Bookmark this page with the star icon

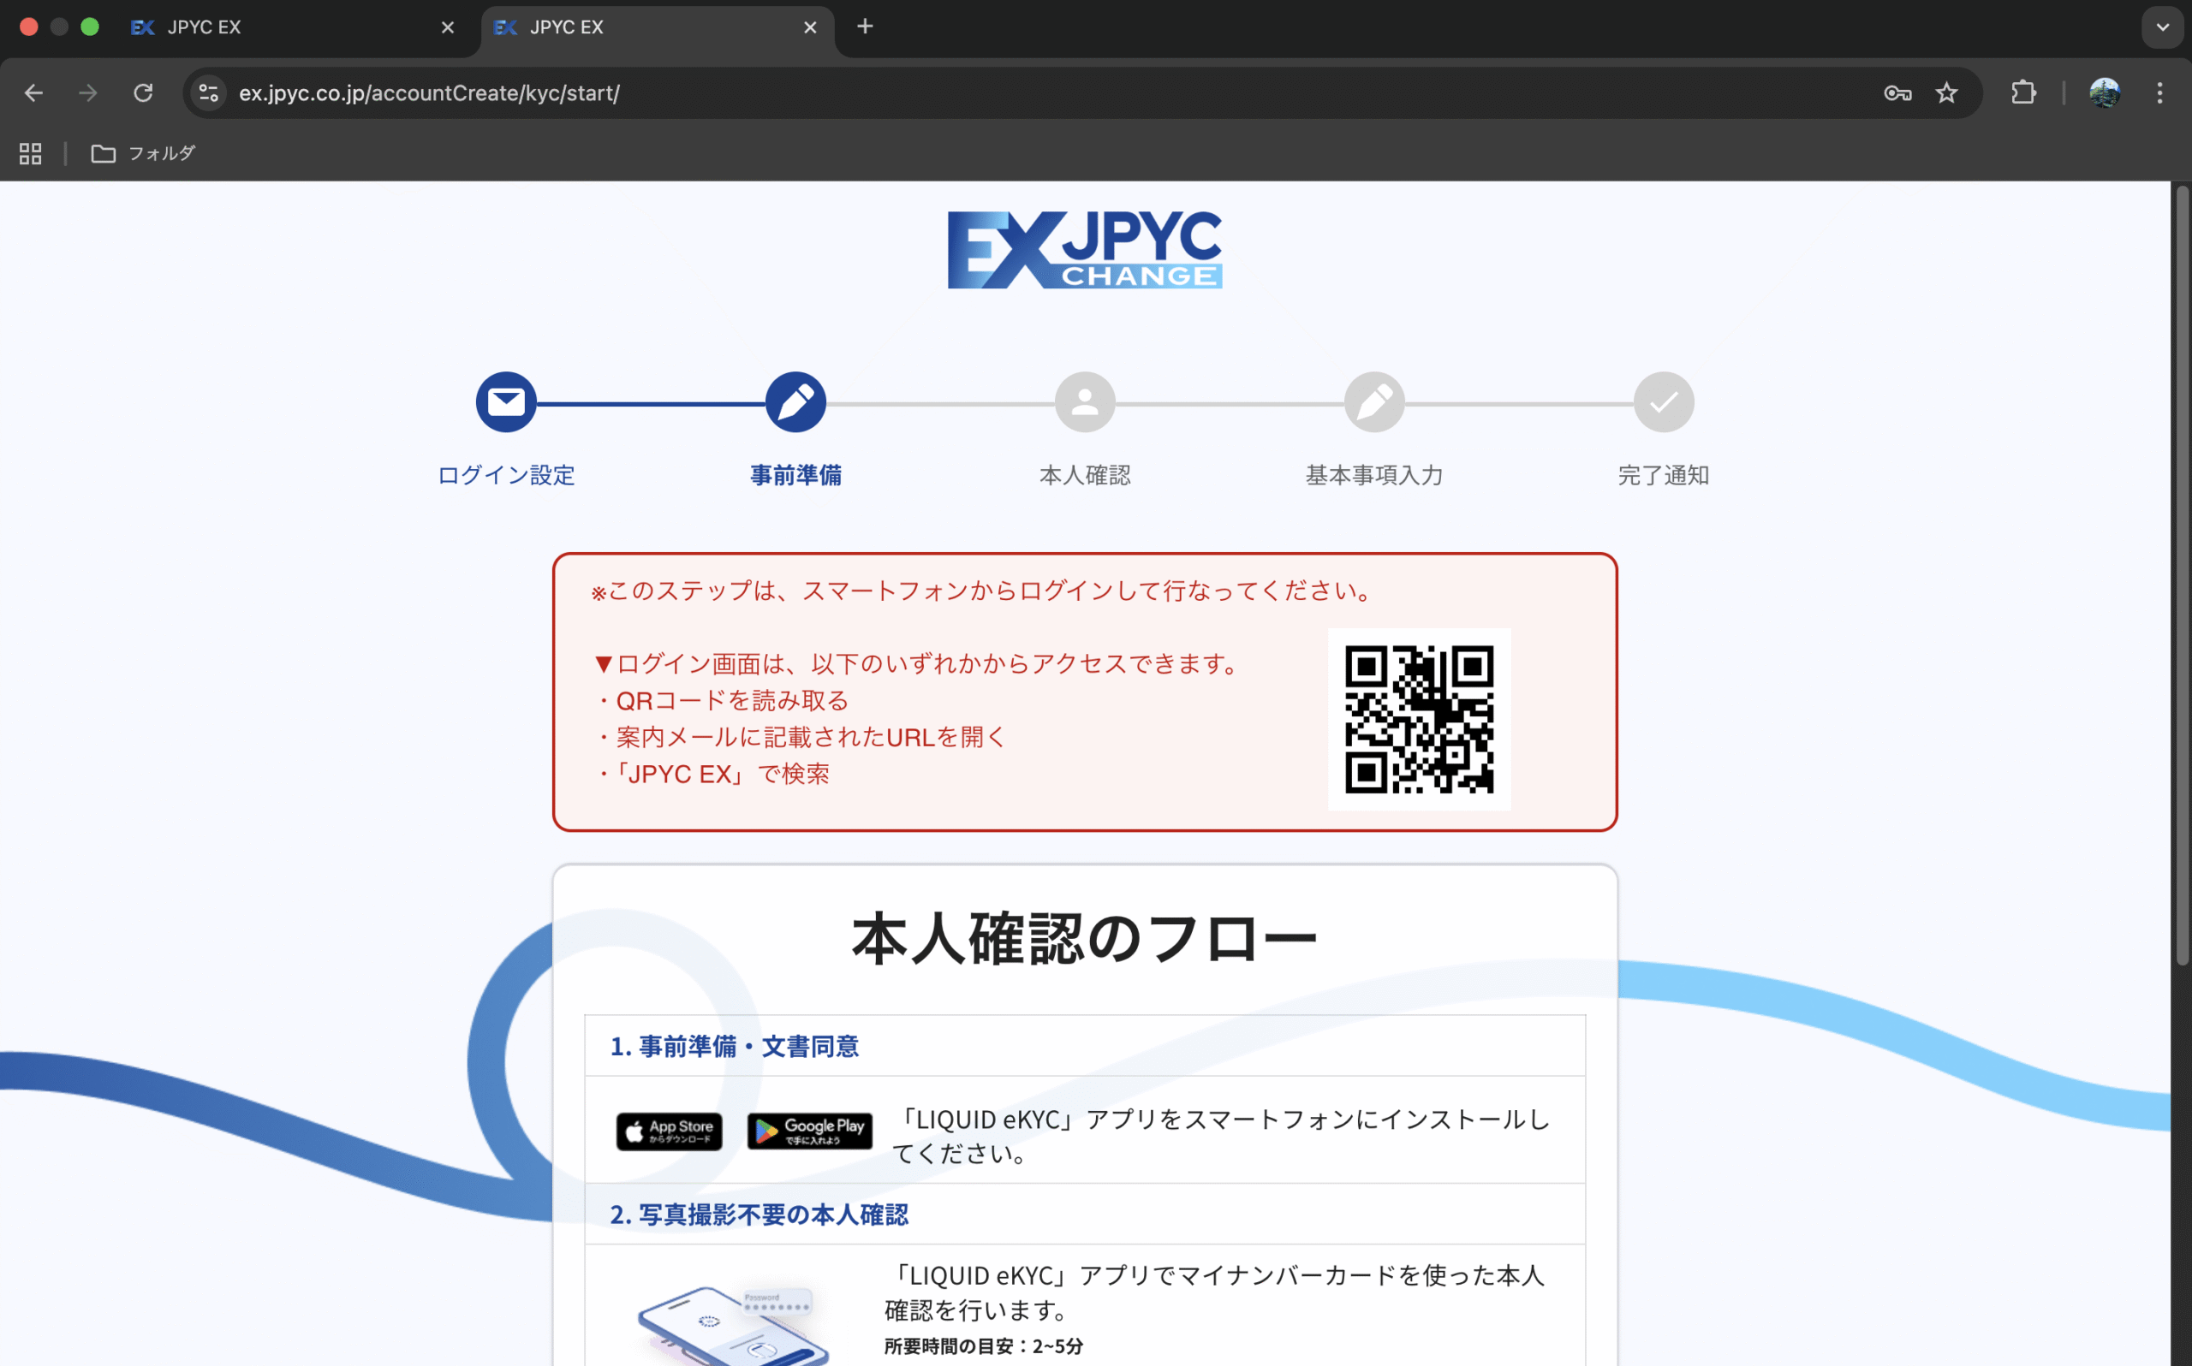tap(1946, 93)
